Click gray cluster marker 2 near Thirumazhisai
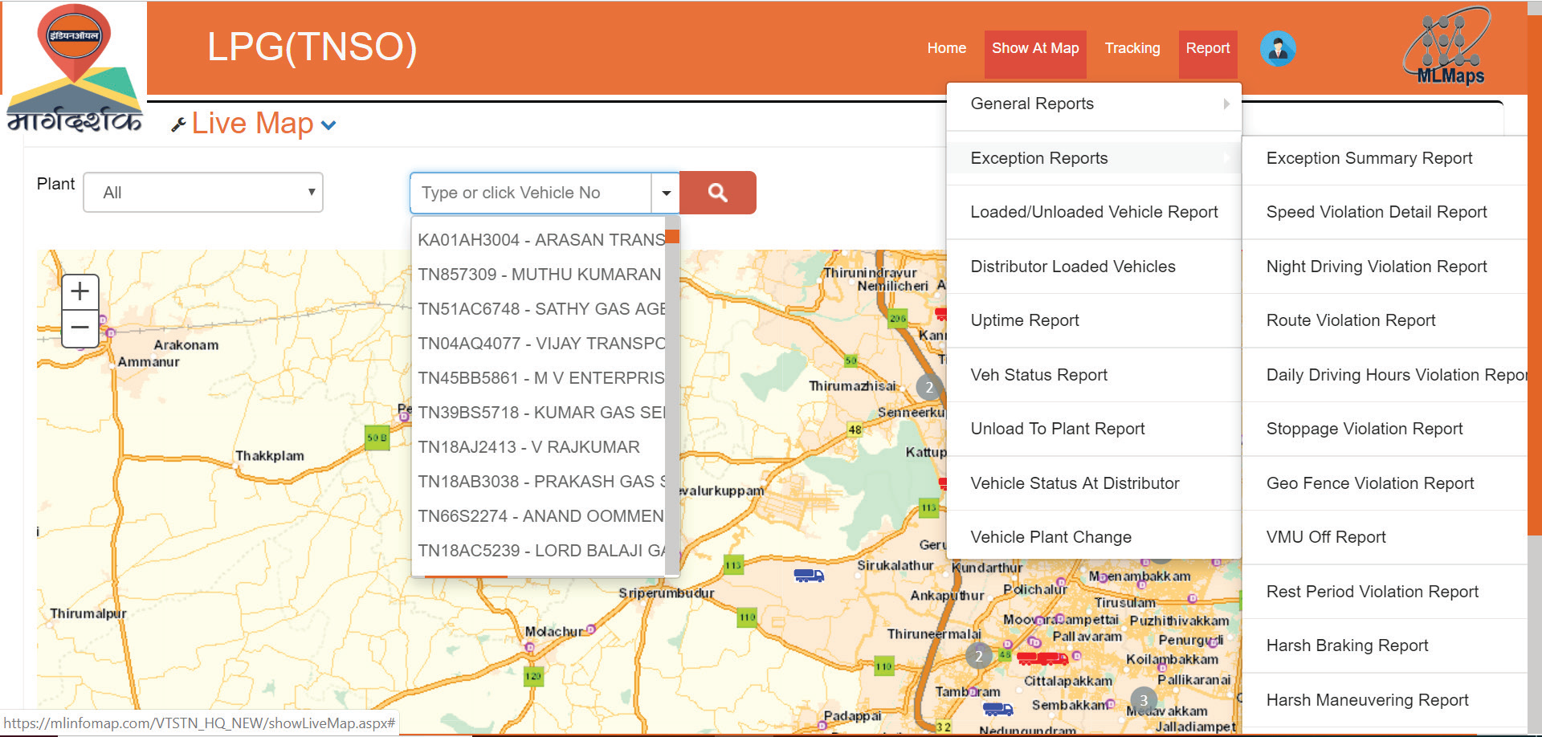This screenshot has width=1542, height=737. 929,387
